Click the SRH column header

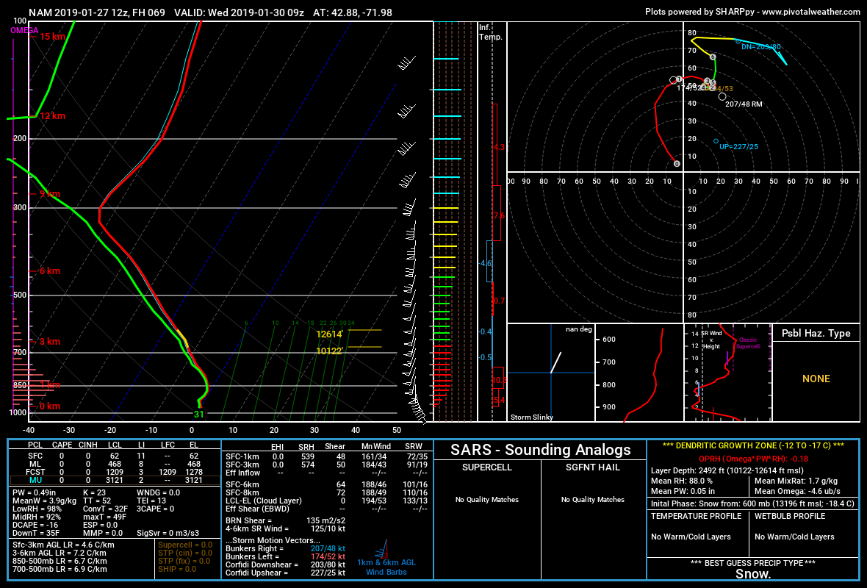pos(306,446)
